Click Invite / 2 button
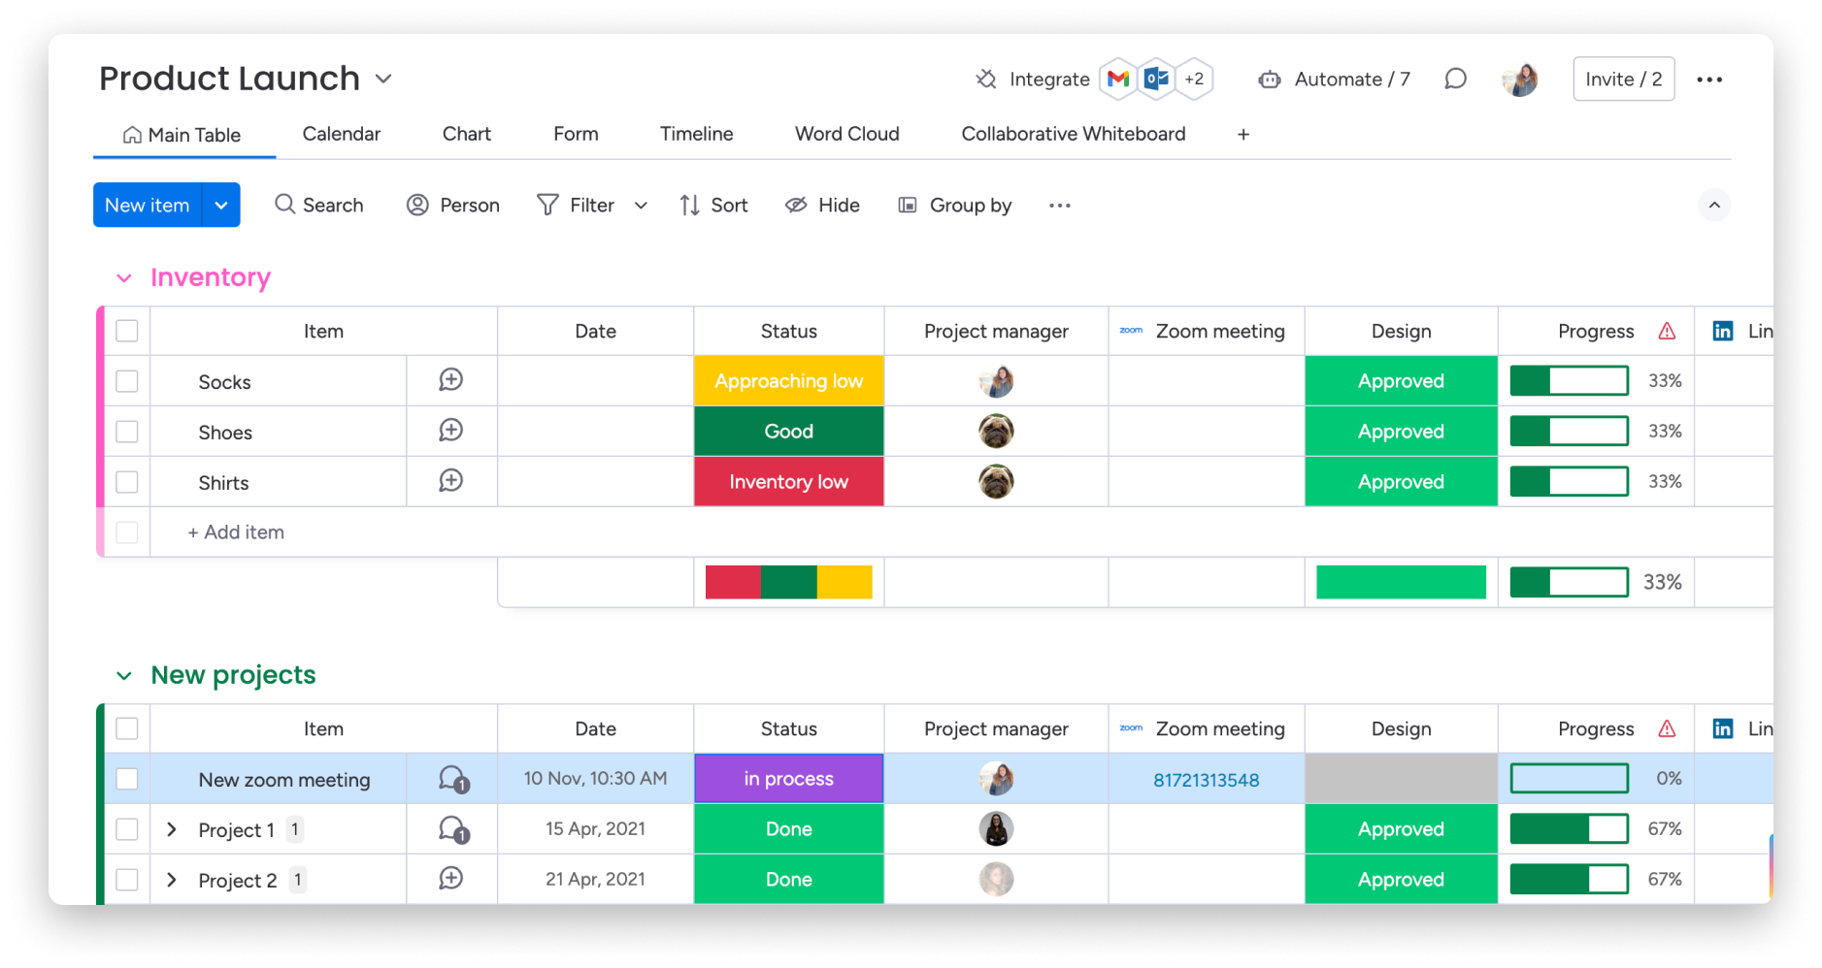1822x968 pixels. click(1624, 80)
